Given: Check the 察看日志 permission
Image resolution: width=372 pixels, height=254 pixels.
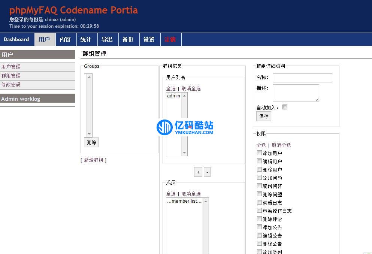Looking at the screenshot, I should point(260,202).
